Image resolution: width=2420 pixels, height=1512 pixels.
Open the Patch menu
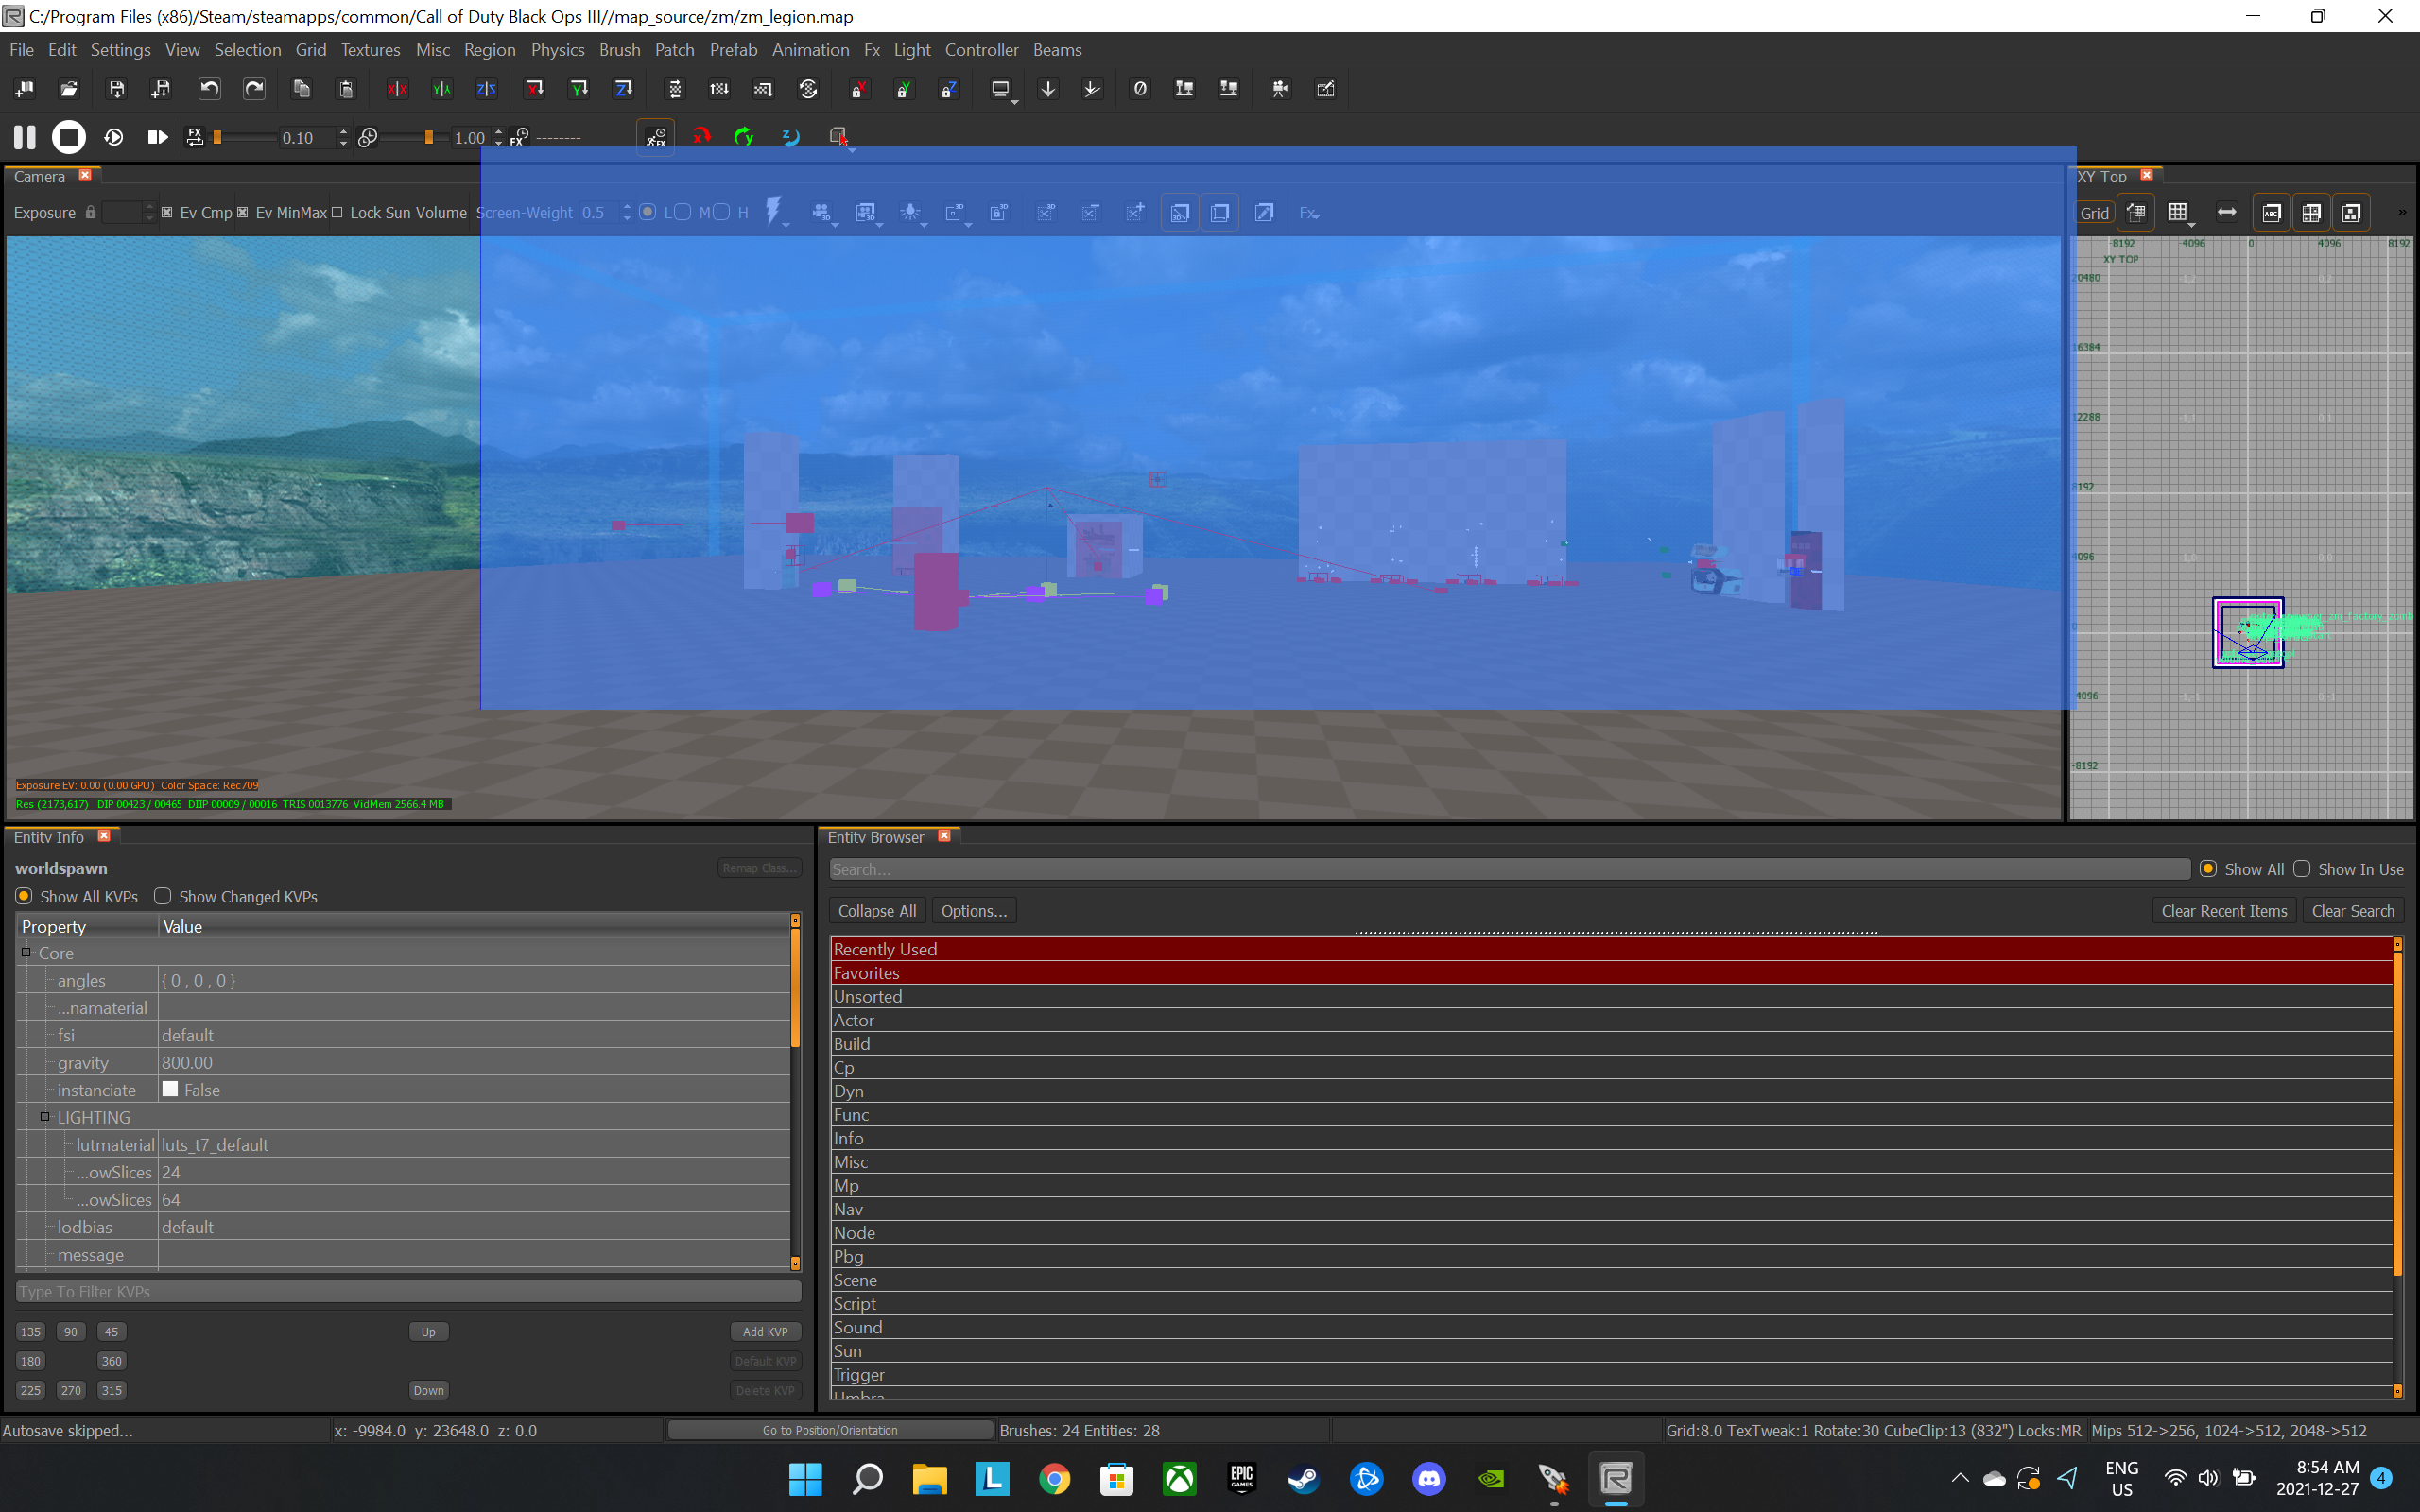pos(674,49)
